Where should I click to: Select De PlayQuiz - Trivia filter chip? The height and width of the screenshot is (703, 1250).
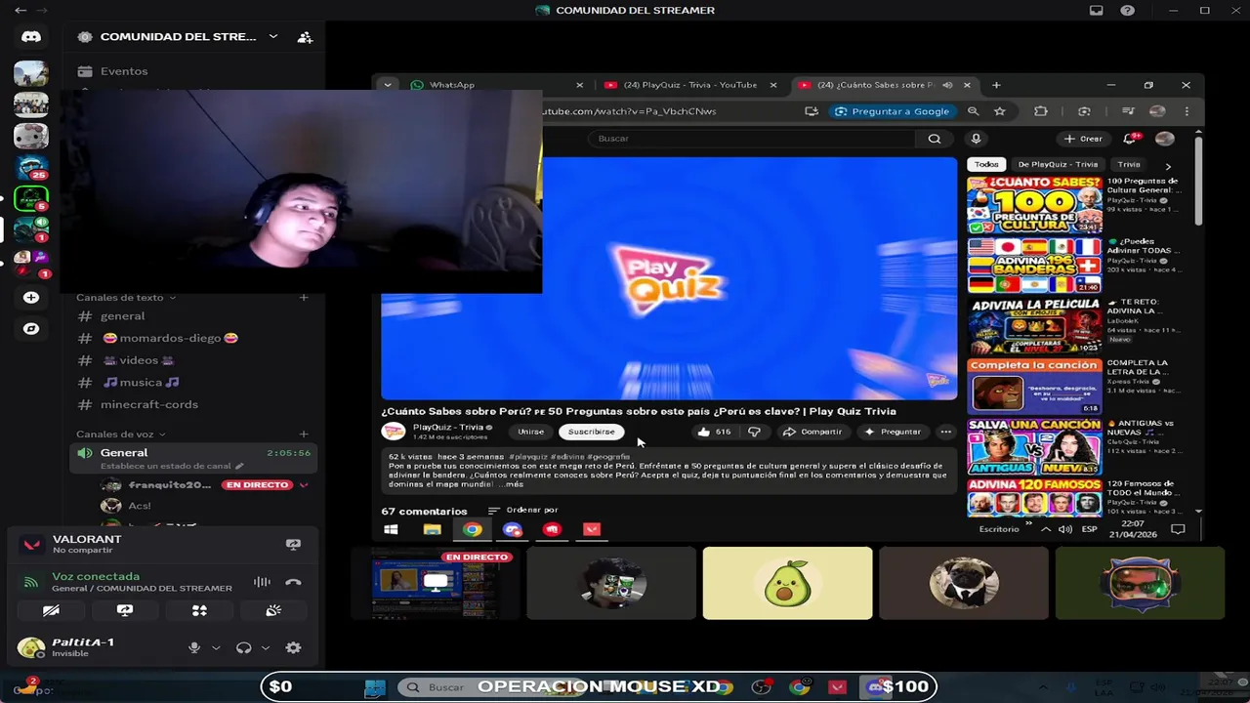click(1058, 164)
